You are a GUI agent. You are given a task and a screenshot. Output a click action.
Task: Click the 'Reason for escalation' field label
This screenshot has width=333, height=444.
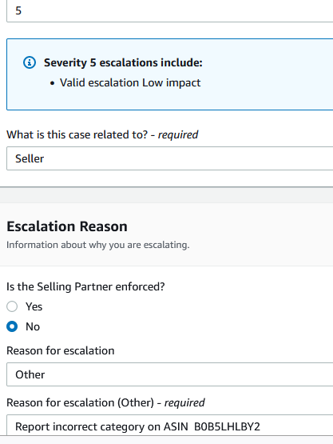pos(61,351)
